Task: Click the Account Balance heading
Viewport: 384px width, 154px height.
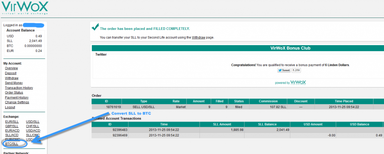Action: click(21, 30)
